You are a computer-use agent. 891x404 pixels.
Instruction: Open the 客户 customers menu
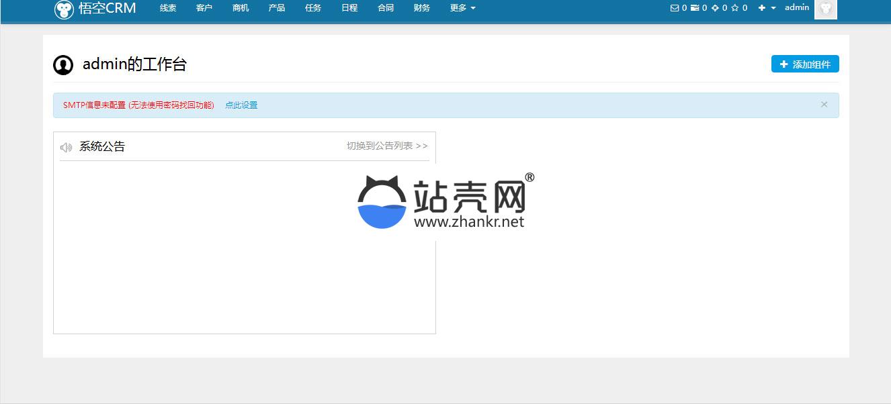click(x=204, y=8)
